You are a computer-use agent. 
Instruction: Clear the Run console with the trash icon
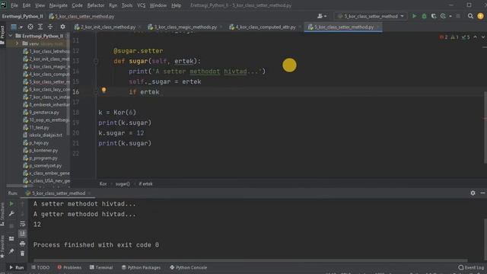coord(22,253)
